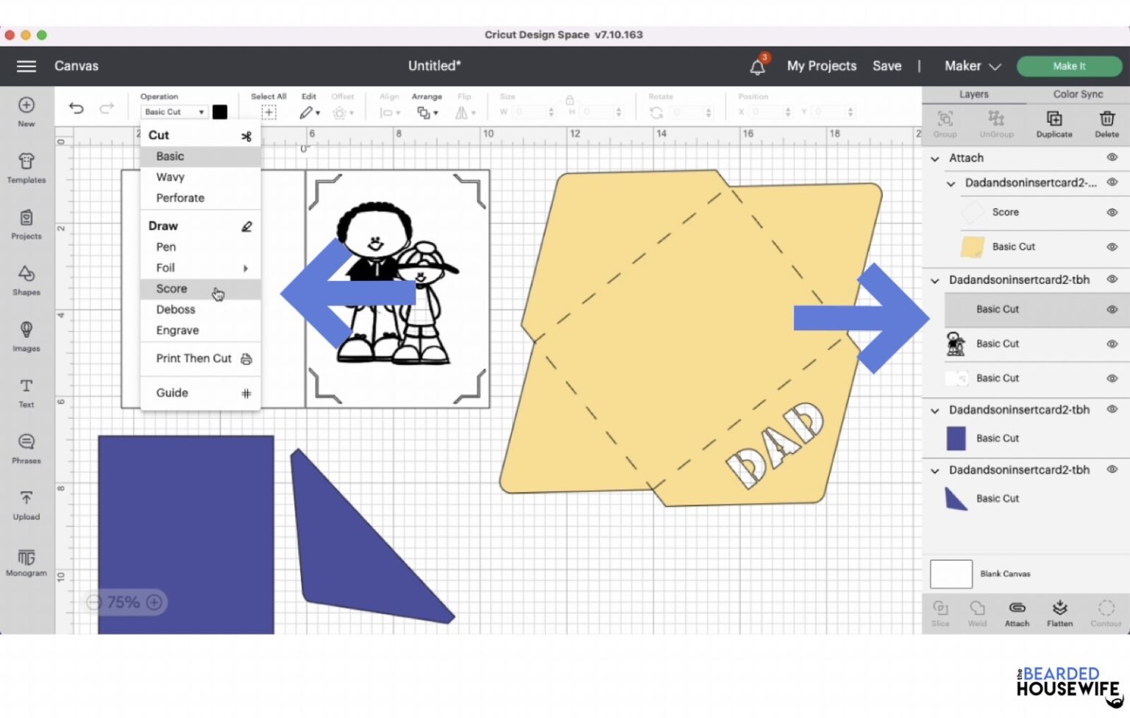
Task: Open the Operation dropdown
Action: [x=174, y=111]
